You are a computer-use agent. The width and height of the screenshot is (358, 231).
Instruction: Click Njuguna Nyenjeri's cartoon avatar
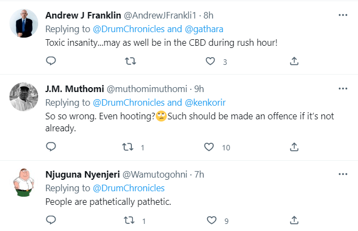click(25, 184)
